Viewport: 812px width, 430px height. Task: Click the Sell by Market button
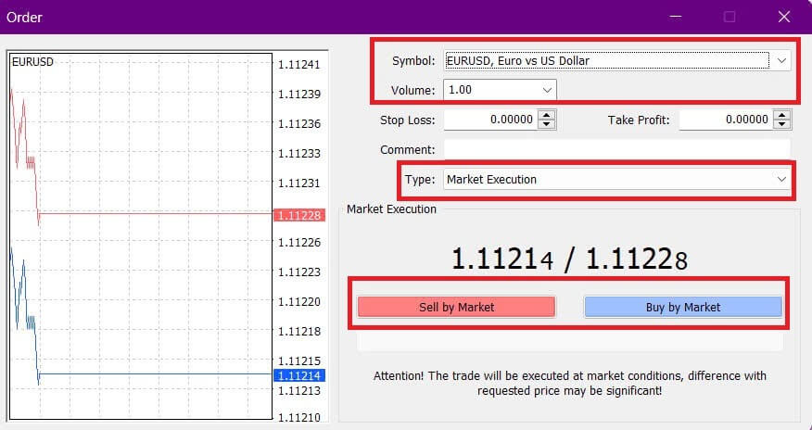[x=456, y=307]
